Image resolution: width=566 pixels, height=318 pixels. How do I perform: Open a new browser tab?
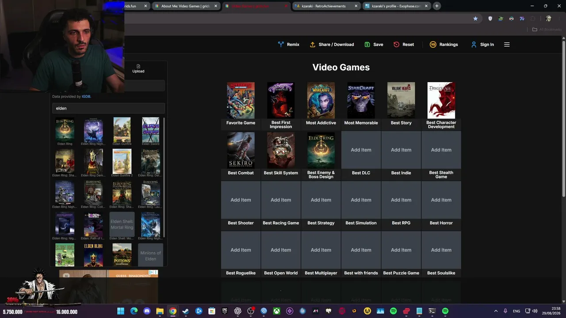[437, 6]
